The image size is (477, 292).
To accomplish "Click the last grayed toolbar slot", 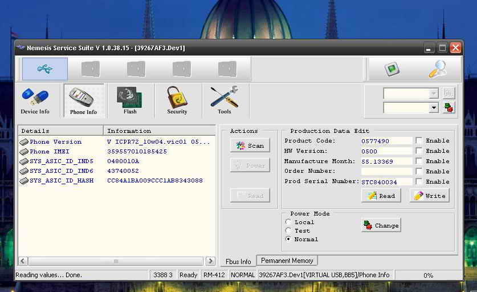I will click(227, 69).
